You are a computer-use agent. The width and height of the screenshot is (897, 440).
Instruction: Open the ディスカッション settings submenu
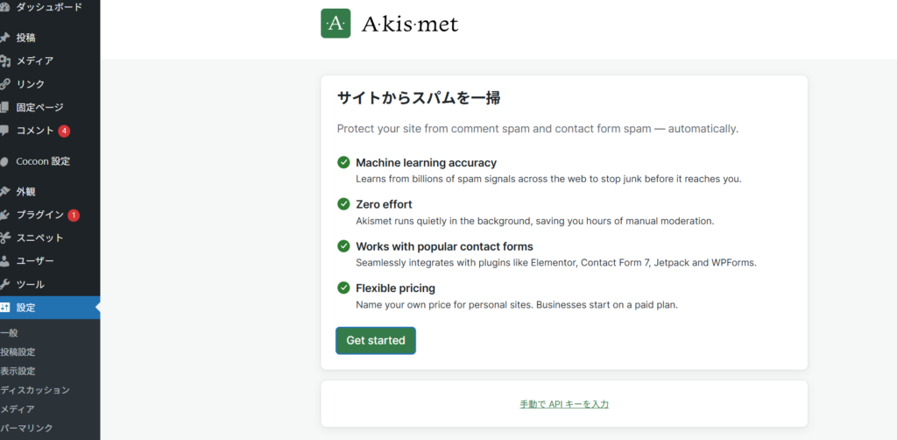pyautogui.click(x=35, y=390)
